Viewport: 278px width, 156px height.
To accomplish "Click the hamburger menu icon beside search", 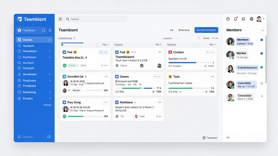I will (x=60, y=19).
